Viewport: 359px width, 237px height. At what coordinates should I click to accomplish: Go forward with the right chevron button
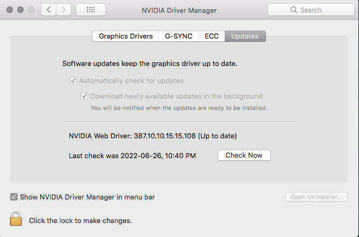pos(64,10)
